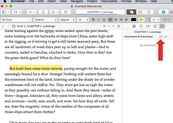Switch to corkboard view mode
The image size is (173, 123).
point(140,12)
